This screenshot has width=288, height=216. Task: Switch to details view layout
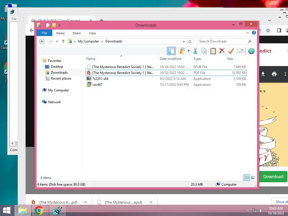coord(247,177)
